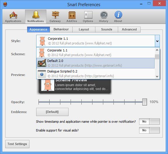Toggle visual aids support switch
The width and height of the screenshot is (168, 154).
tap(149, 130)
